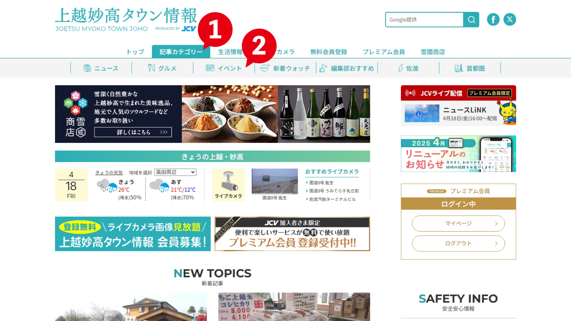Image resolution: width=571 pixels, height=321 pixels.
Task: Expand the 高田周辺 region dropdown
Action: [x=175, y=172]
